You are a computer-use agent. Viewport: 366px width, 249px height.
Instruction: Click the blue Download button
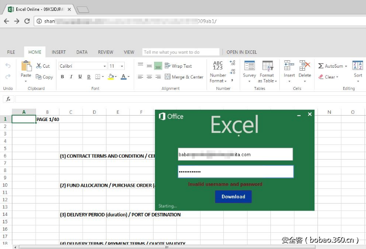pos(233,197)
